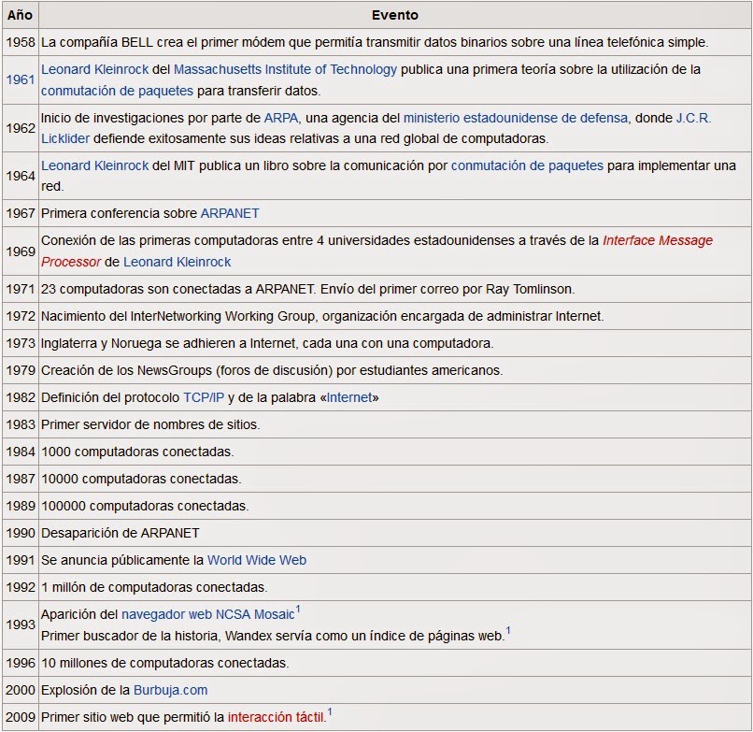Open the TCP/IP link
This screenshot has height=732, width=753.
(204, 397)
